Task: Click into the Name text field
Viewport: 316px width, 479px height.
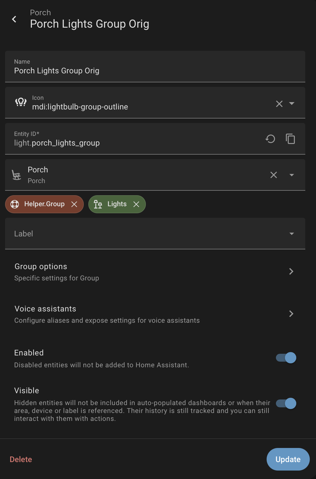Action: (141, 71)
